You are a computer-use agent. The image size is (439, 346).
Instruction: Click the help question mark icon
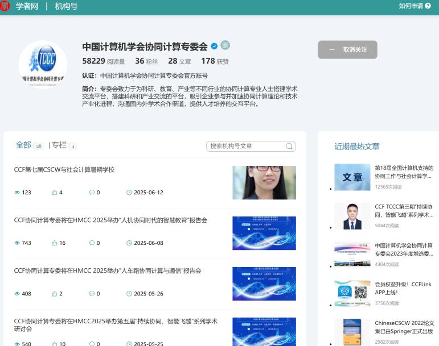[x=428, y=6]
